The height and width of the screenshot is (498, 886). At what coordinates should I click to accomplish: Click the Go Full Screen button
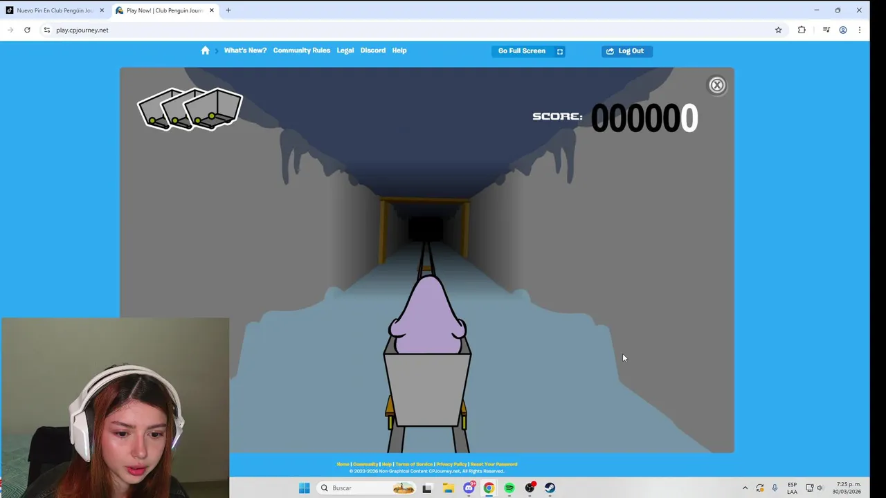(x=529, y=50)
